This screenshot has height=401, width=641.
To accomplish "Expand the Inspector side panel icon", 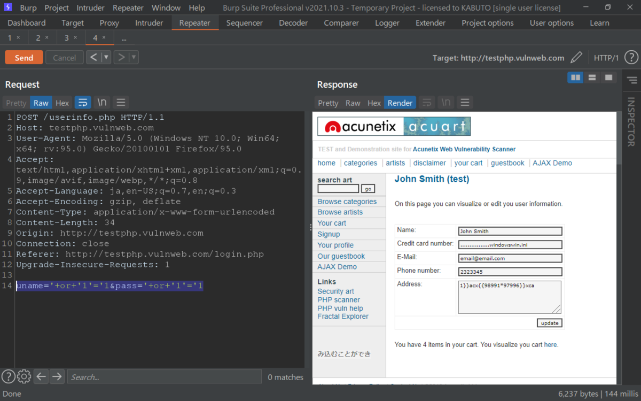I will [x=631, y=80].
